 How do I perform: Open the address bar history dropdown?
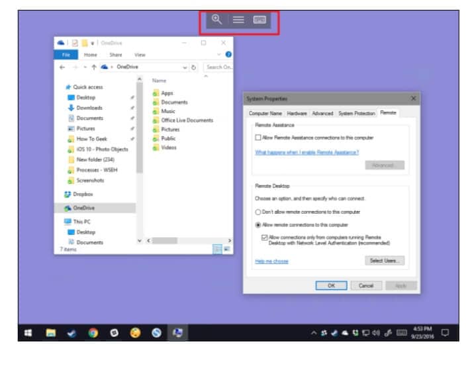pyautogui.click(x=185, y=68)
